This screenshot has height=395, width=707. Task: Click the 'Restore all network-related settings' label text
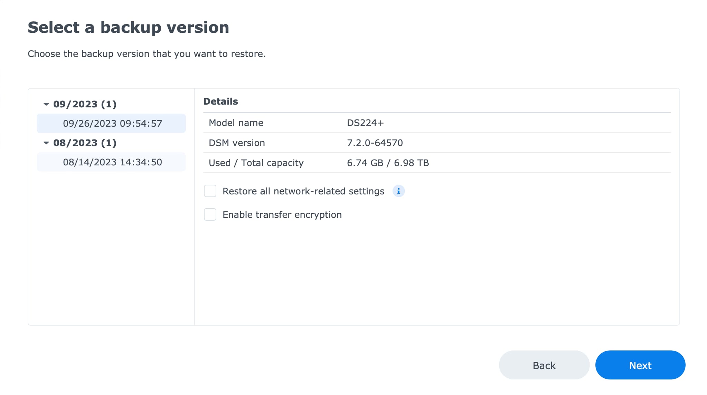[x=303, y=191]
